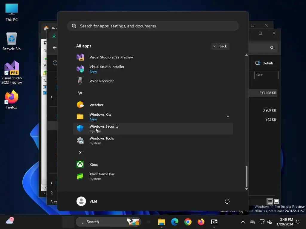Click the Start menu search field
The image size is (306, 229).
tap(153, 26)
